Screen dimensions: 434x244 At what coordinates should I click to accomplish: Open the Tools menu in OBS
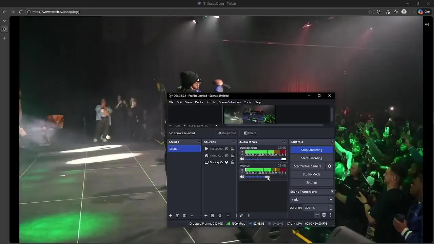248,102
